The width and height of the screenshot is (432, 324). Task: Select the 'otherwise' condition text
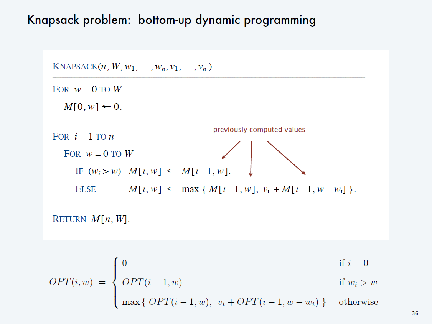click(358, 302)
